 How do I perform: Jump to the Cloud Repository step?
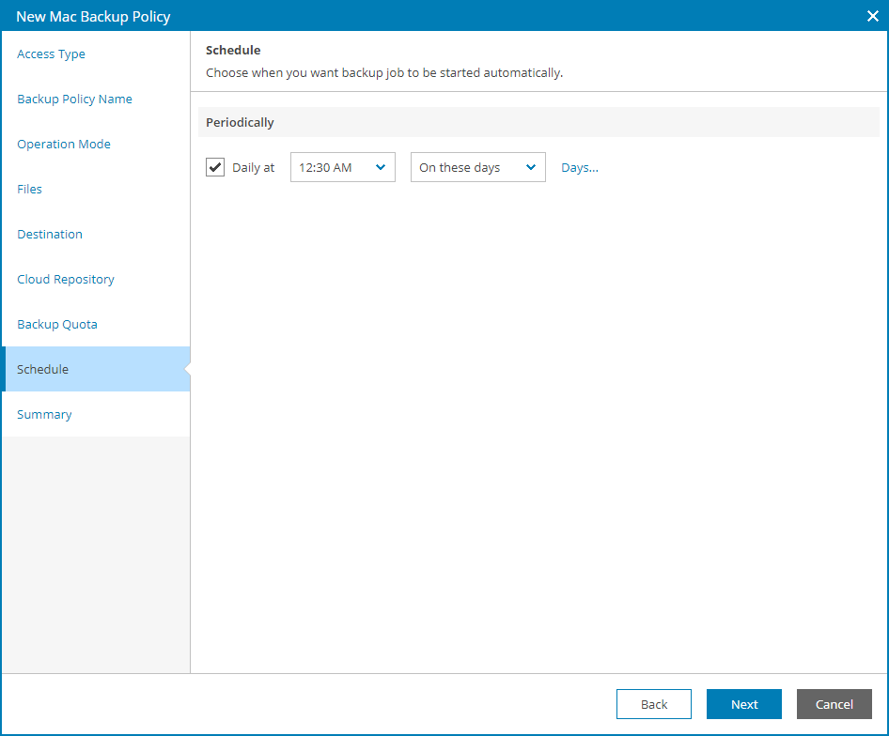pyautogui.click(x=65, y=279)
